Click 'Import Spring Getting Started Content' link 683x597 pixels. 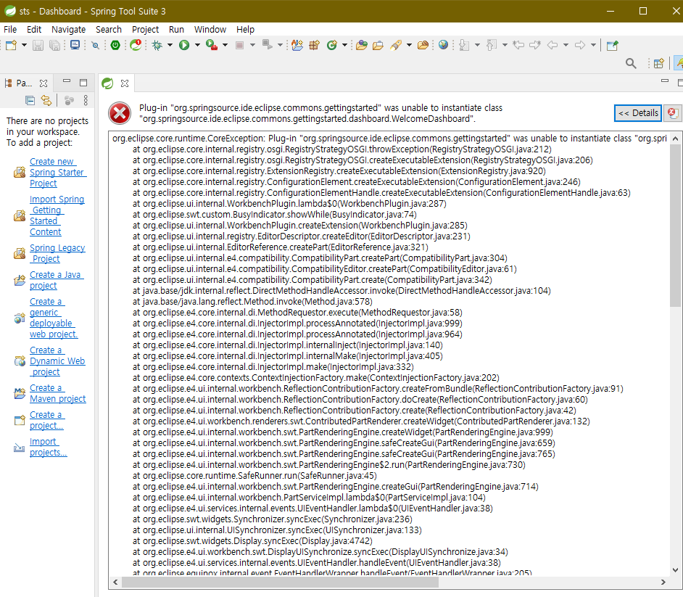click(x=57, y=215)
